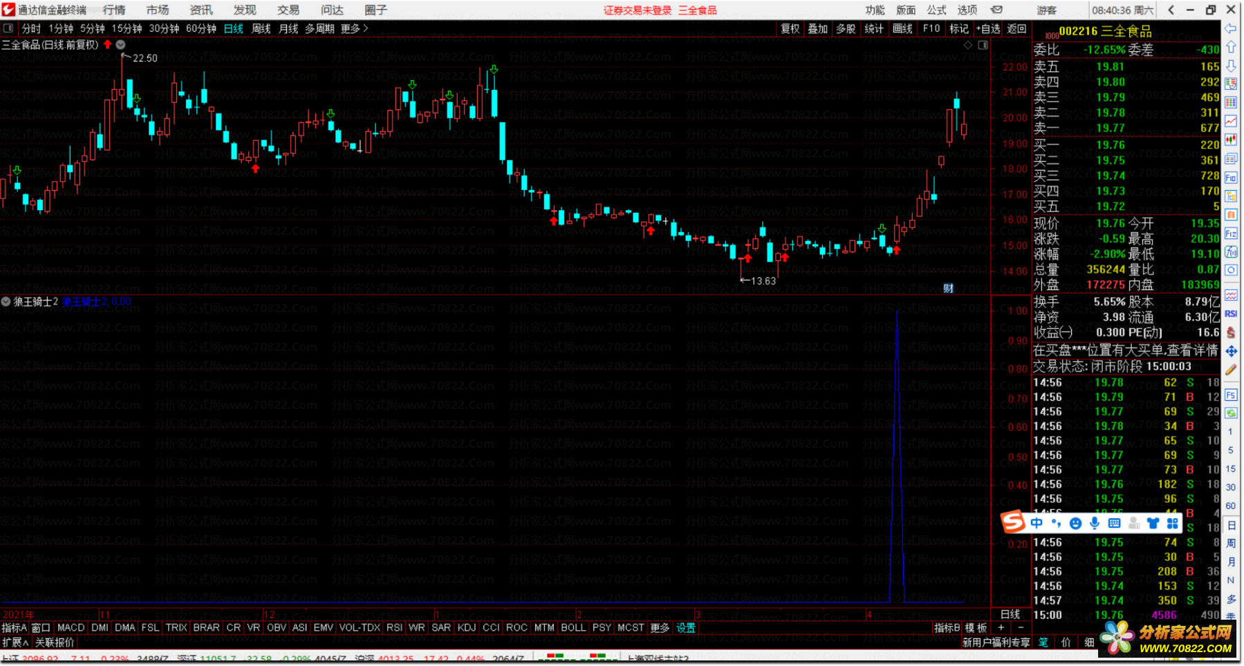The image size is (1244, 666).
Task: Open the mail envelope icon in title bar
Action: [x=996, y=10]
